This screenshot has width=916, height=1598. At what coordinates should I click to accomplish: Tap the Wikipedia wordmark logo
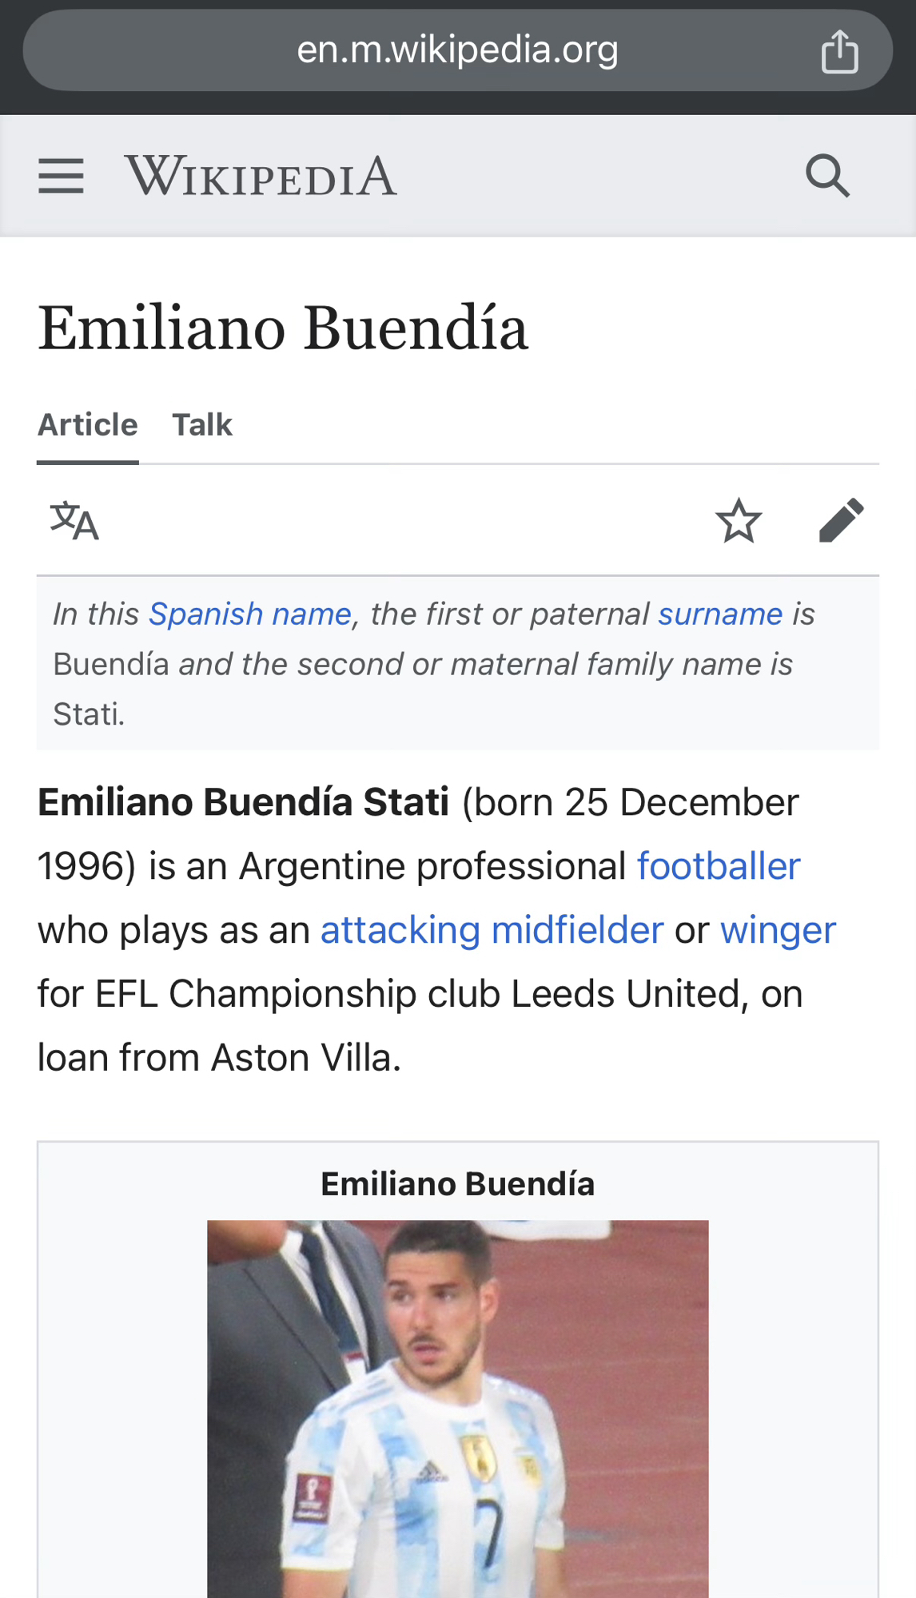point(261,176)
